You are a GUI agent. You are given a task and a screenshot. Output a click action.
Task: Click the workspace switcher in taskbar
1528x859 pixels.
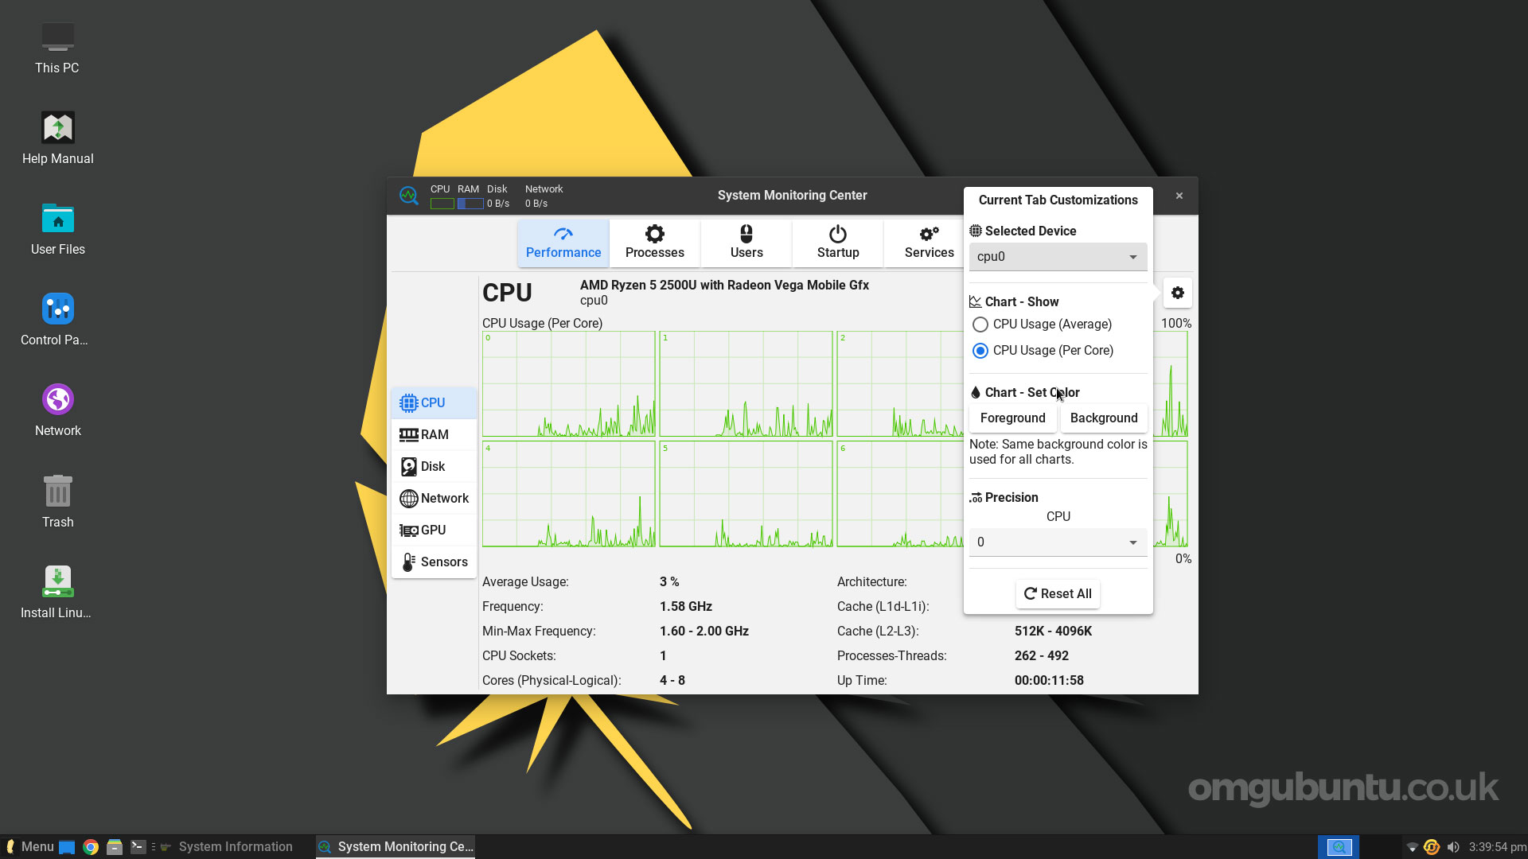(x=1339, y=847)
